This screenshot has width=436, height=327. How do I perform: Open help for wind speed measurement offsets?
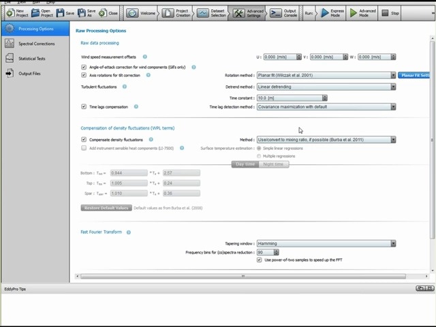145,57
